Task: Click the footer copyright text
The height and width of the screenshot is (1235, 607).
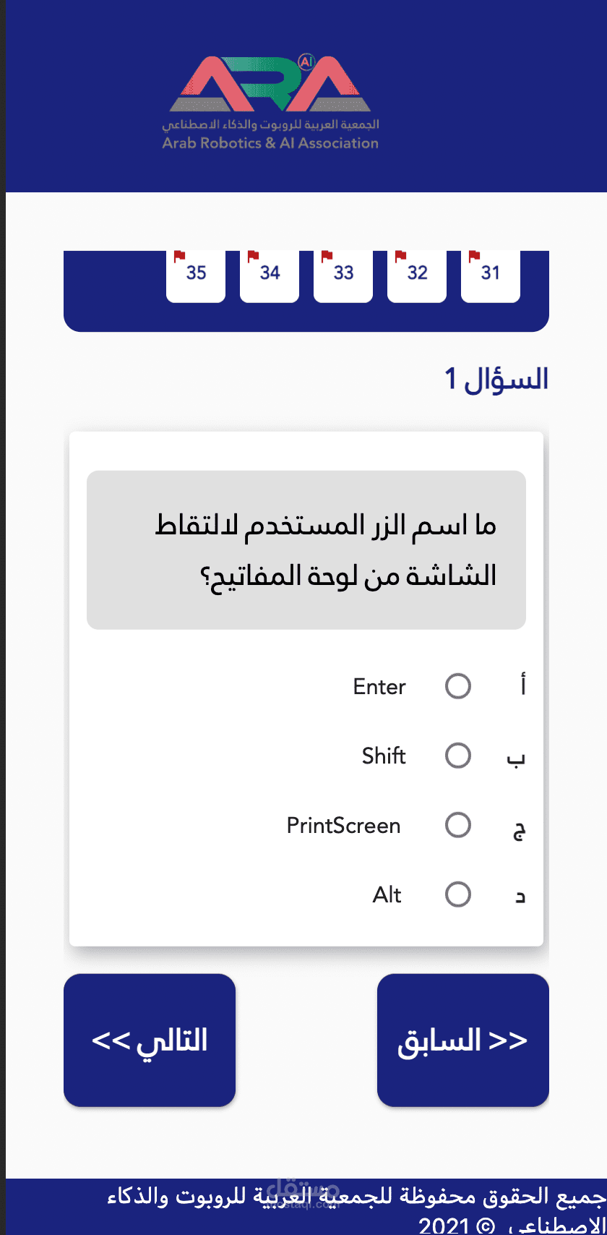Action: click(x=357, y=1208)
